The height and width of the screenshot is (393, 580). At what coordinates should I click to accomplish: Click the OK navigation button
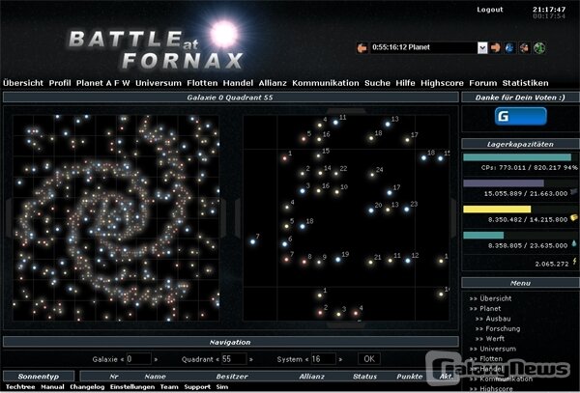pyautogui.click(x=369, y=359)
